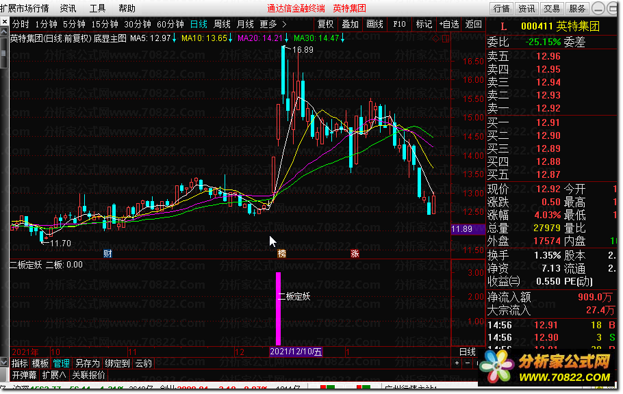This screenshot has width=623, height=394.
Task: Click the stock title 000411 英特集团
Action: click(x=560, y=27)
